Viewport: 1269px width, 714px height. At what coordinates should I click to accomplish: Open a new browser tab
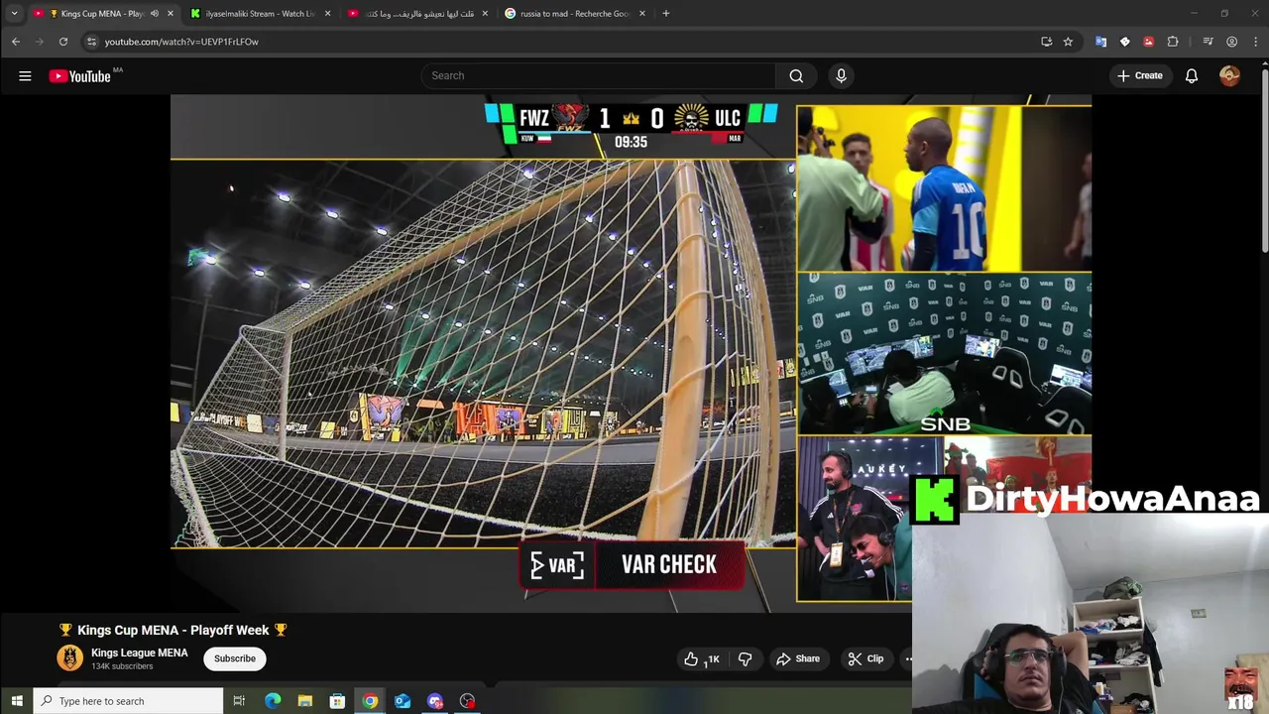coord(666,14)
